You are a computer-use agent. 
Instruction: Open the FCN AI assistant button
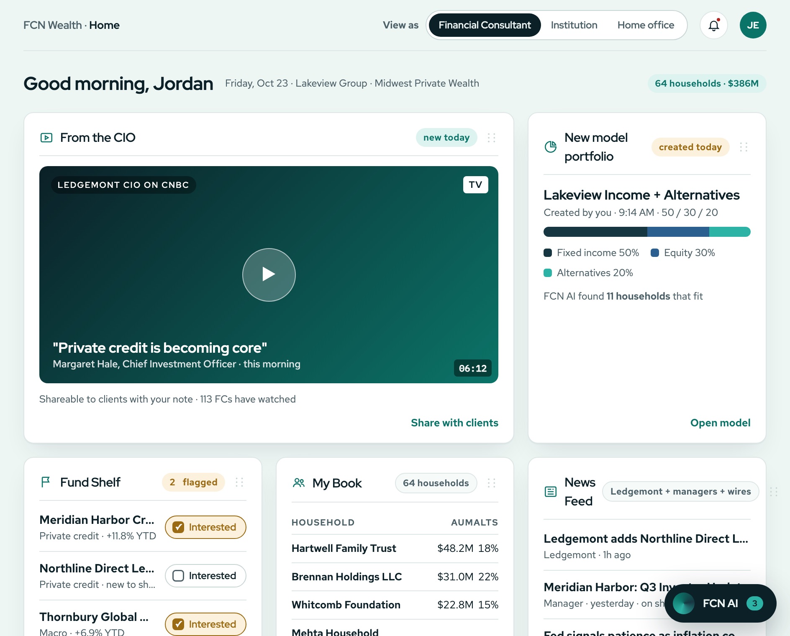(720, 603)
